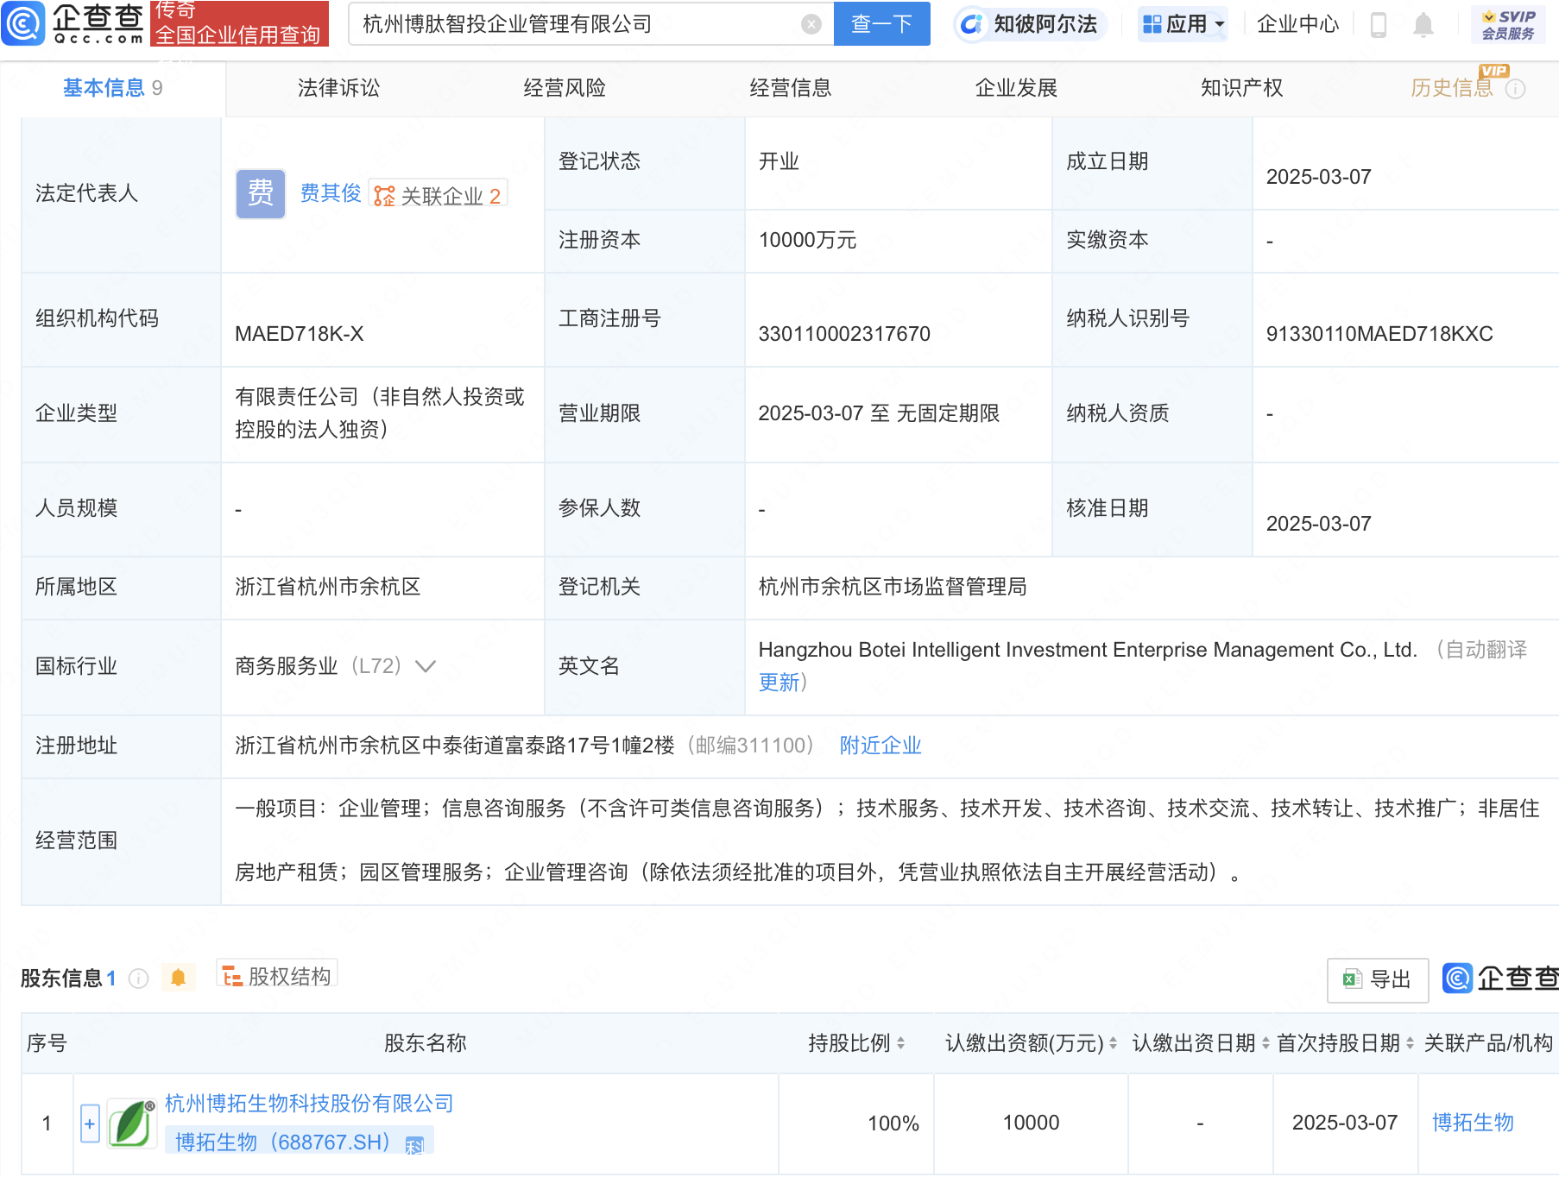
Task: Click the 导出 export button
Action: [1378, 979]
